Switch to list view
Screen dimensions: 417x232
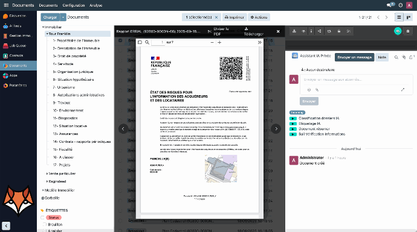[x=399, y=17]
